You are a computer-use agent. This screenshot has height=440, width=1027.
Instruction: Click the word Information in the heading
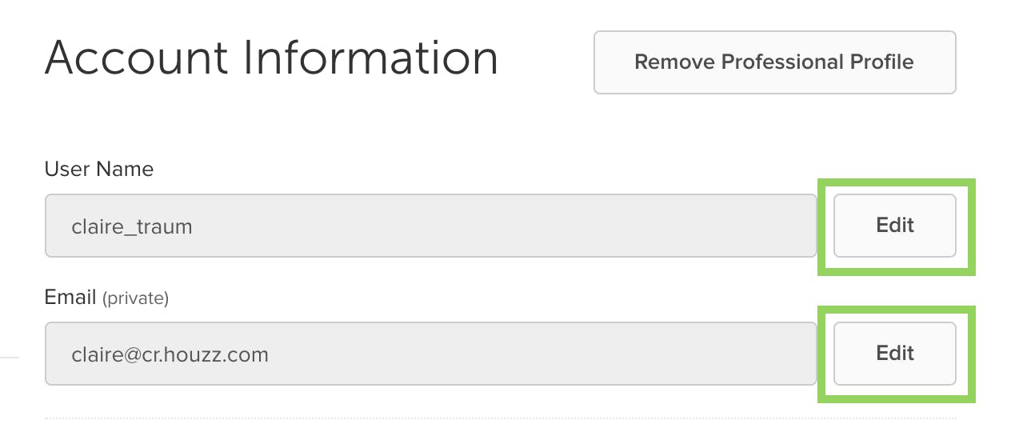click(371, 58)
